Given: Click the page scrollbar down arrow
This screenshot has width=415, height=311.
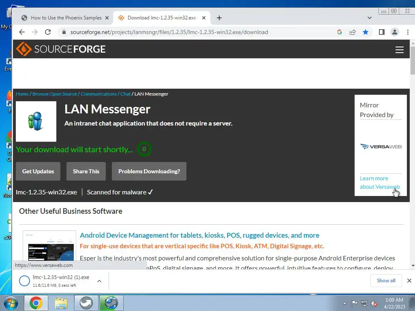Looking at the screenshot, I should tap(412, 266).
